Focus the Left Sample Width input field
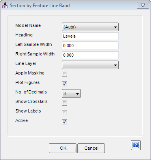 click(90, 46)
